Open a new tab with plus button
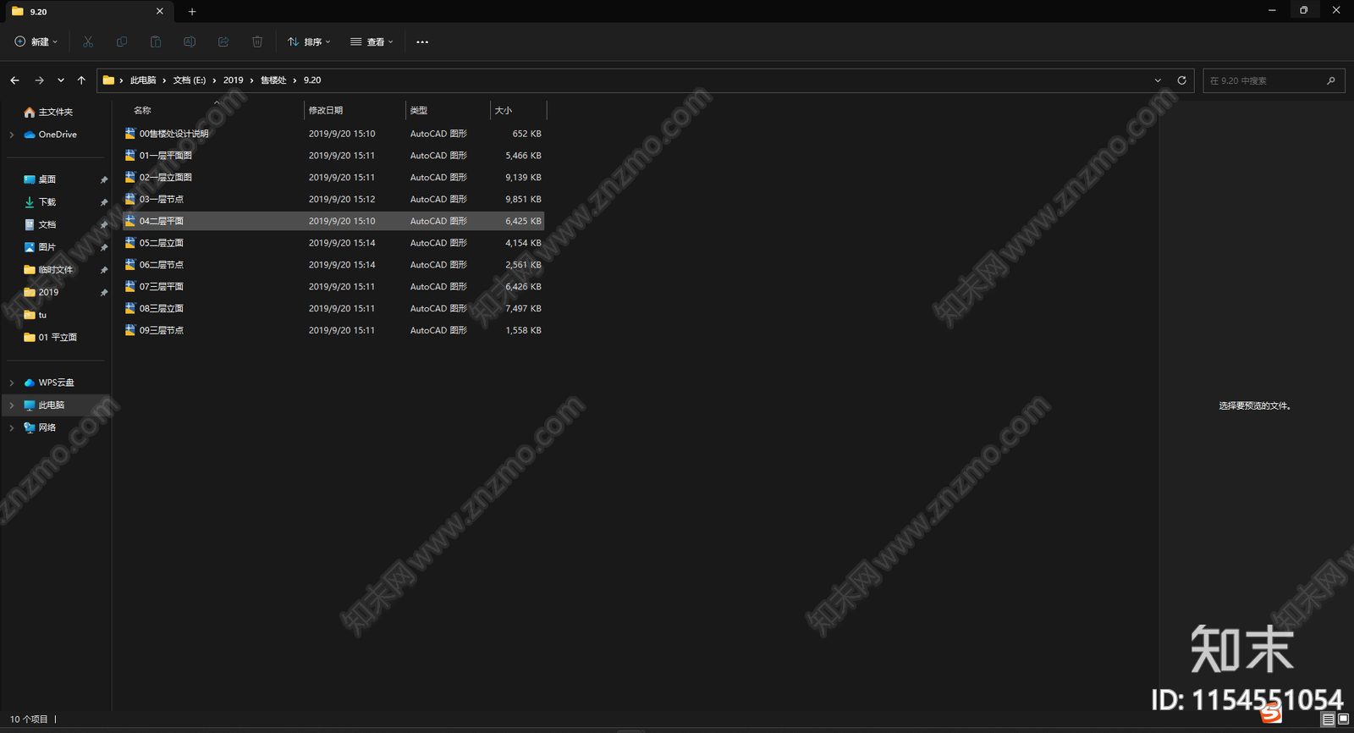 point(192,12)
